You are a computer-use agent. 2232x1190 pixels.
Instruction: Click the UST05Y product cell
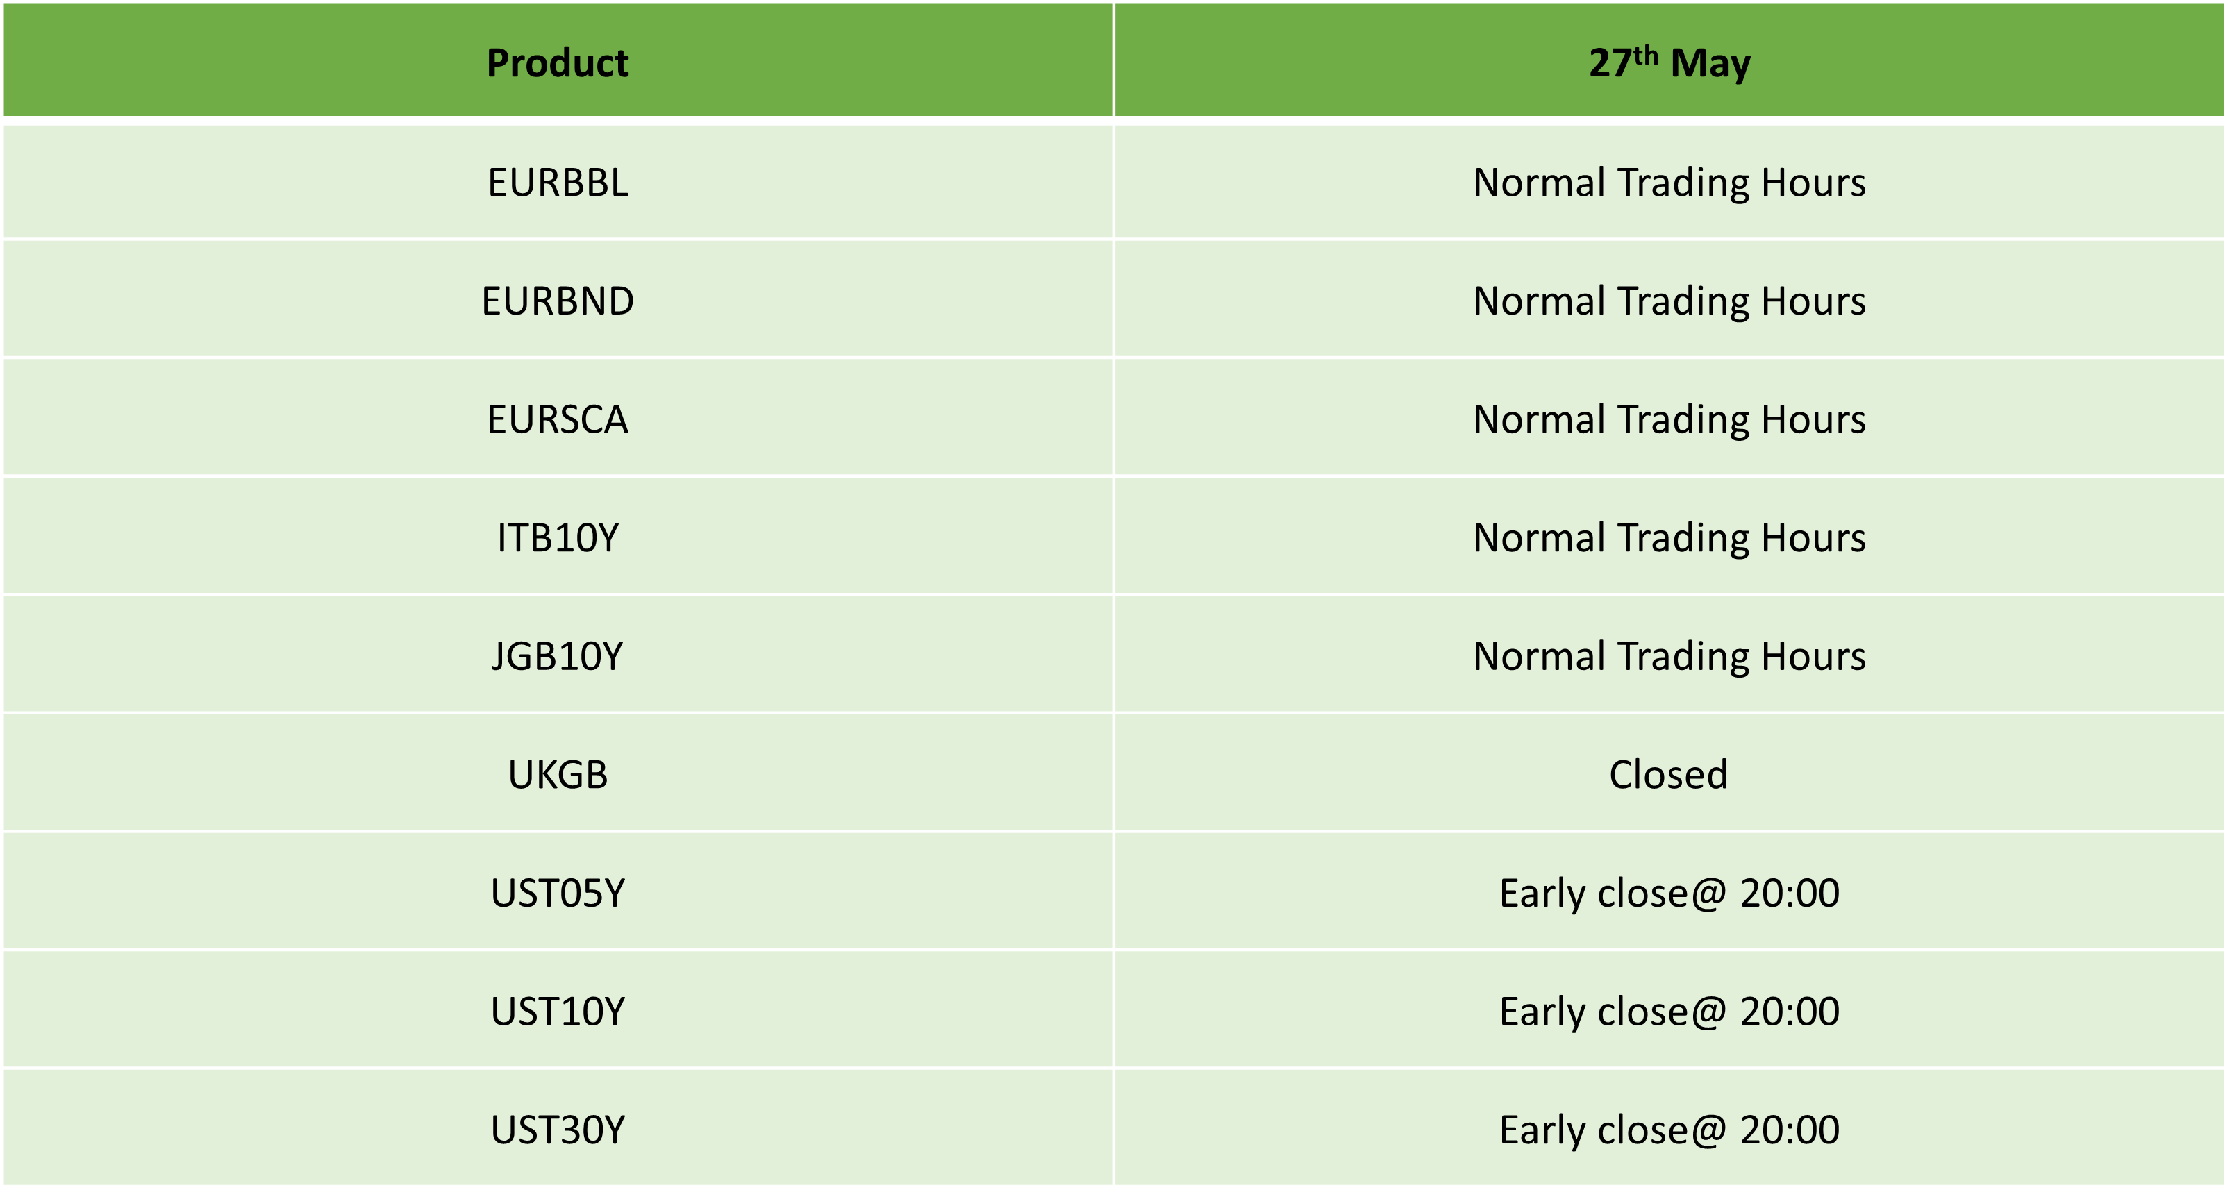tap(558, 893)
